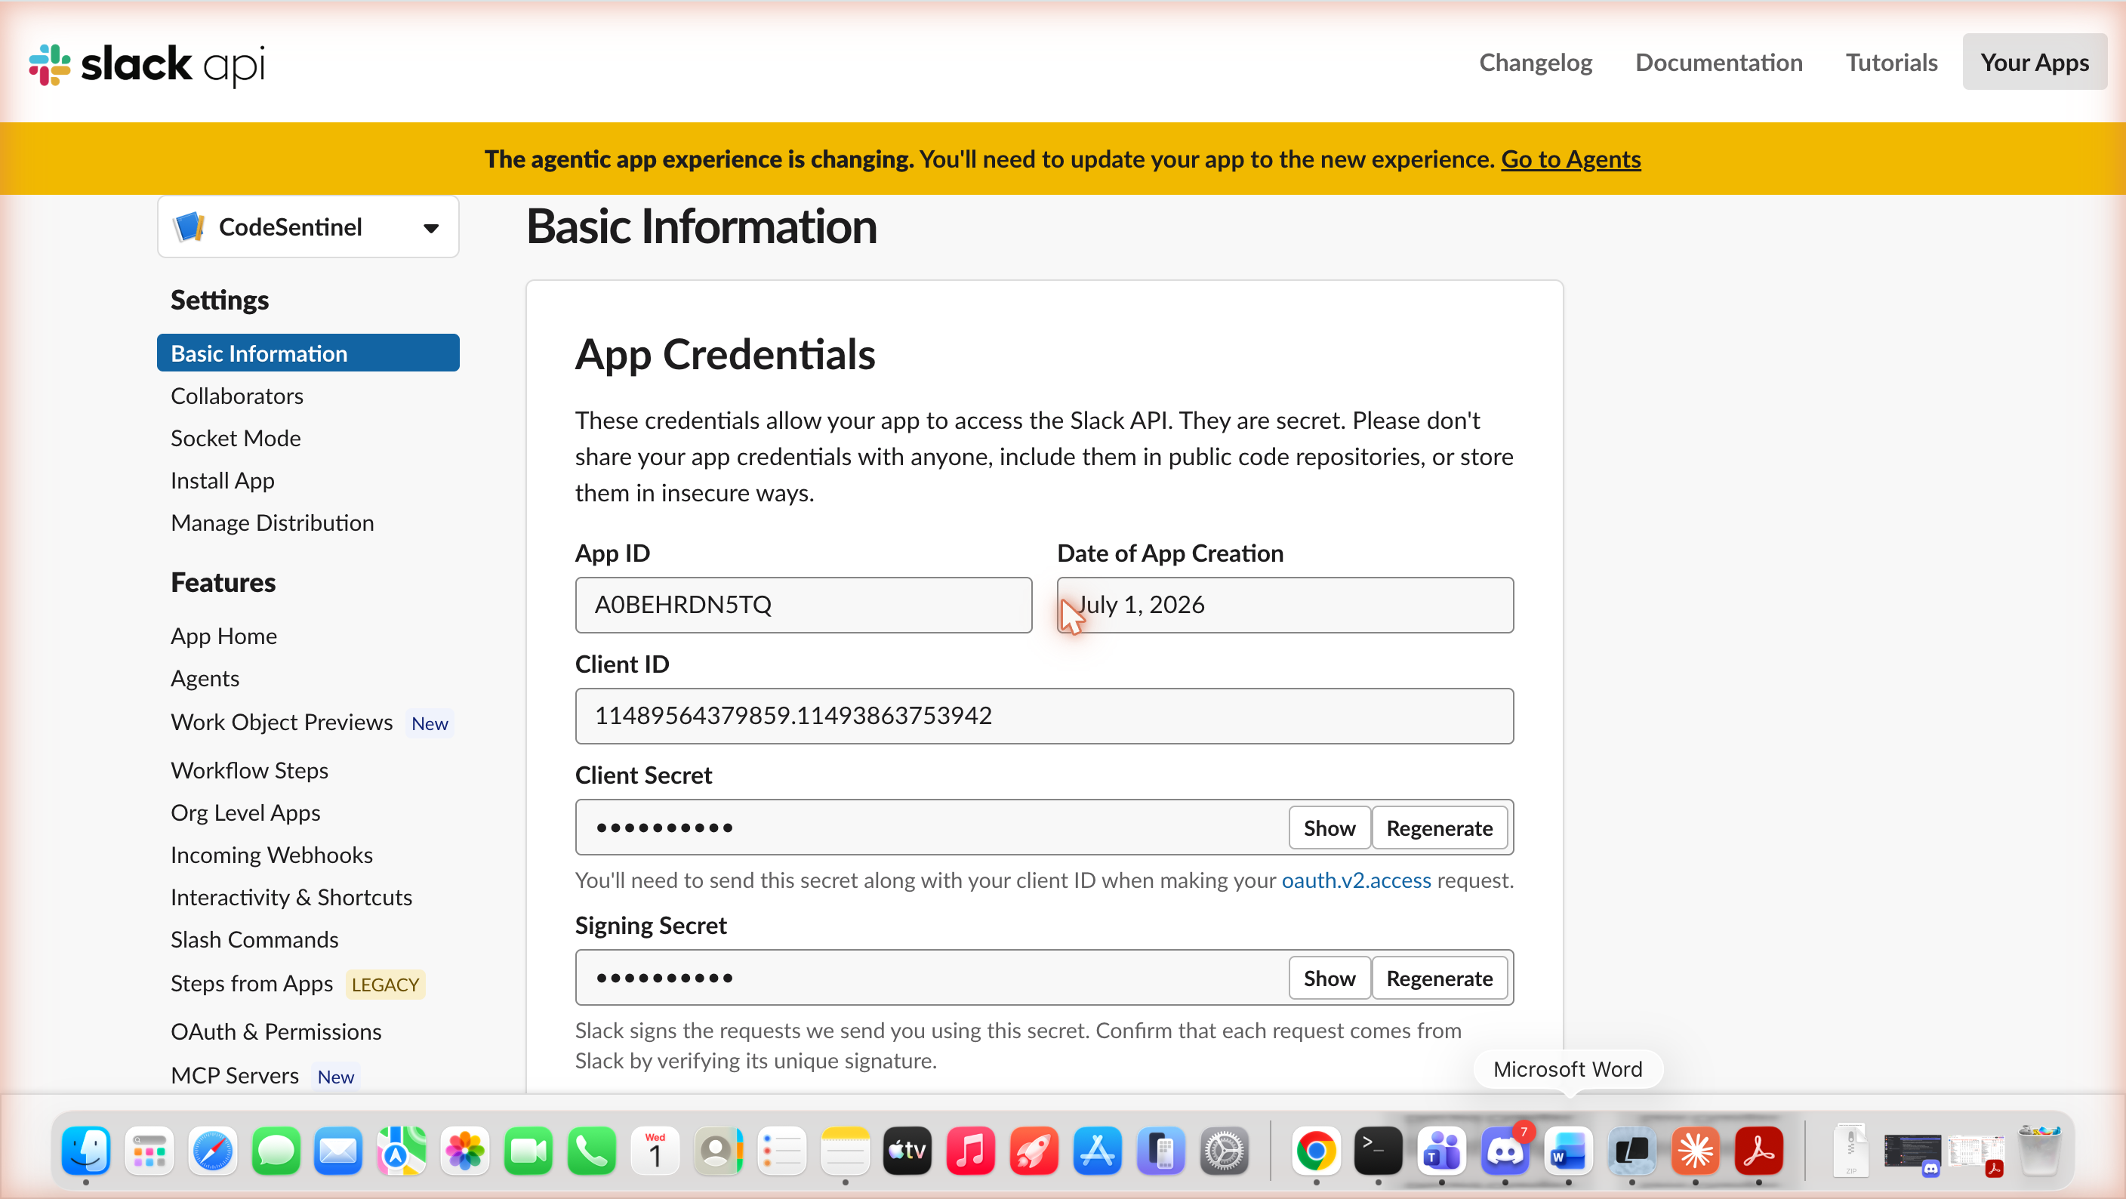
Task: Click the App ID field A0BEHRDN5TQ
Action: point(803,605)
